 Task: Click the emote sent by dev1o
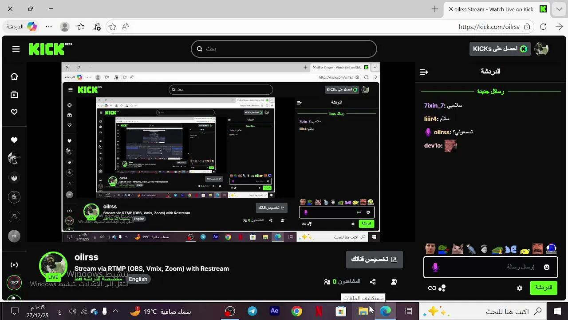450,146
